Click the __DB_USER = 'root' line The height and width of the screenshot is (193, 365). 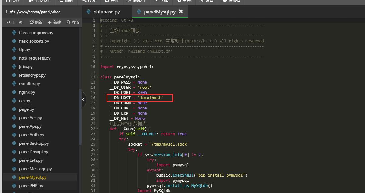coord(131,88)
